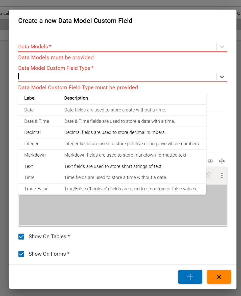Click the eye visibility icon
The height and width of the screenshot is (296, 241).
point(210,161)
